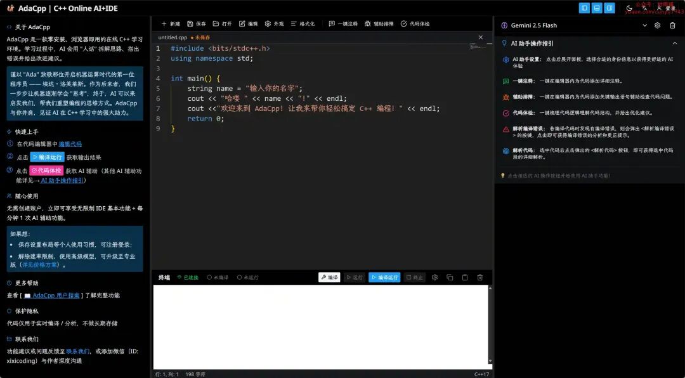Screen dimensions: 685x378
Task: Click the blue 编译运行 button in terminal bar
Action: [x=384, y=278]
